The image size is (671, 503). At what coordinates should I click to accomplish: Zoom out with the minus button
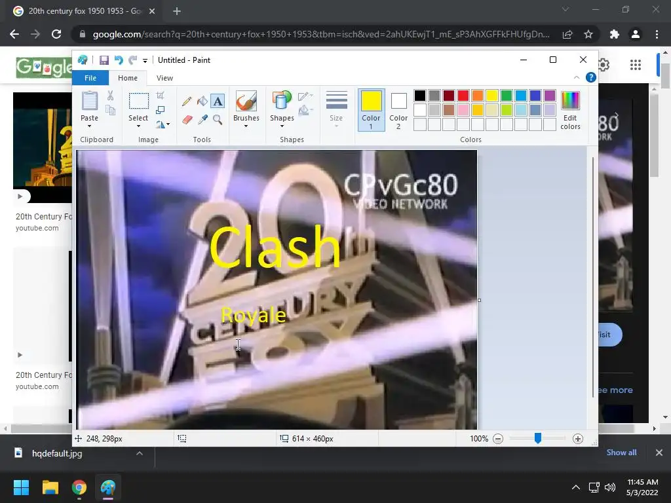[x=498, y=439]
